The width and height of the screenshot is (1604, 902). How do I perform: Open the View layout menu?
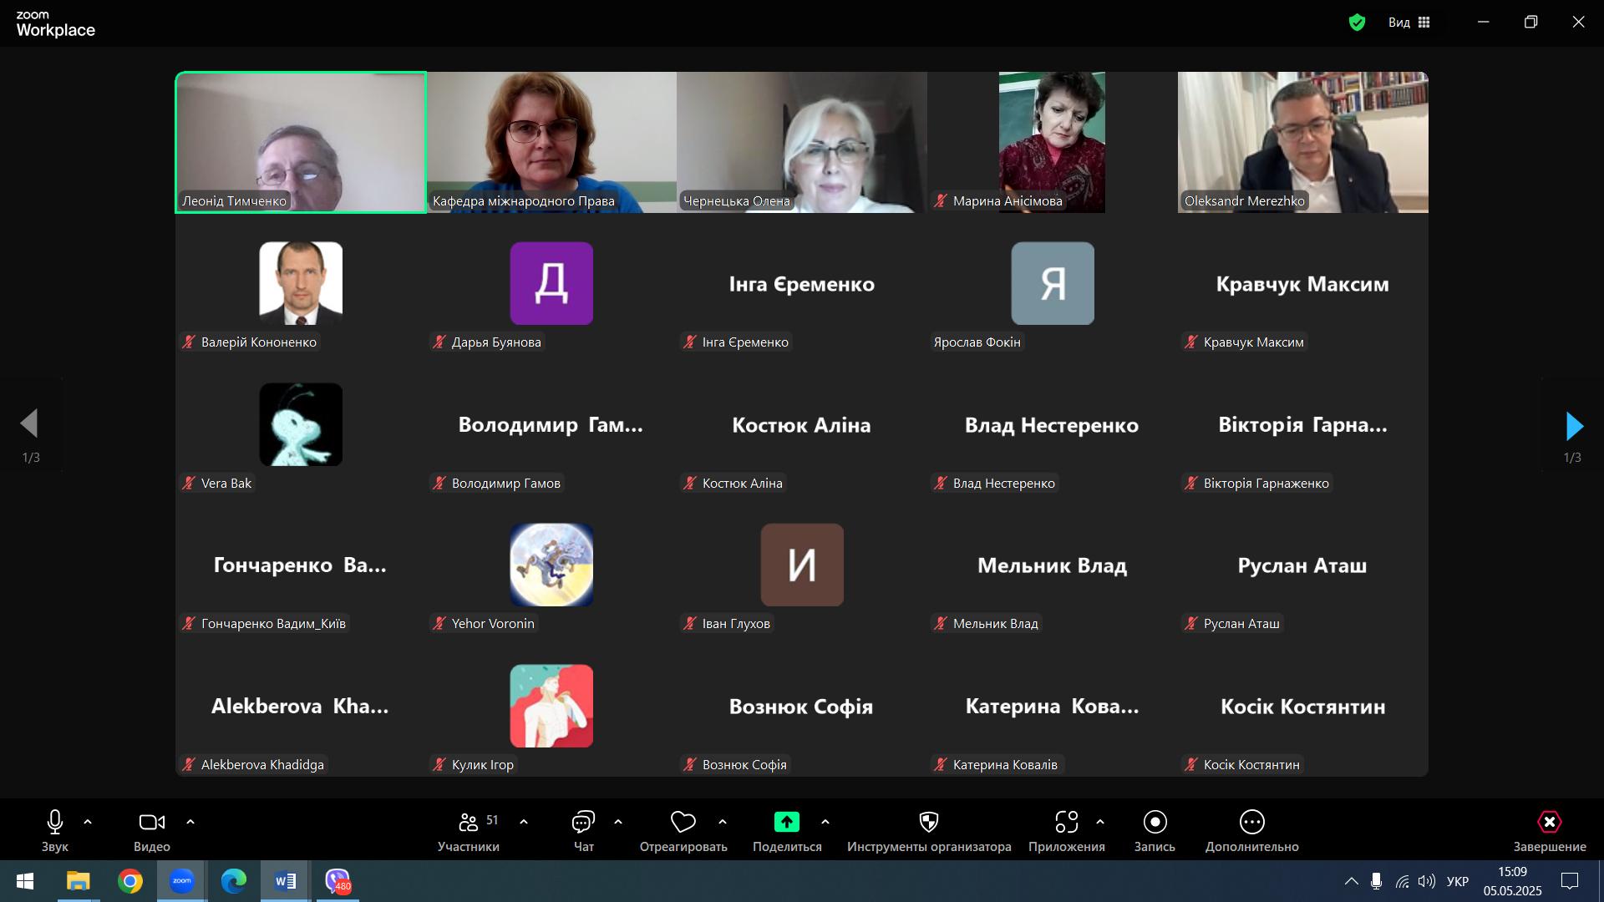[x=1409, y=23]
